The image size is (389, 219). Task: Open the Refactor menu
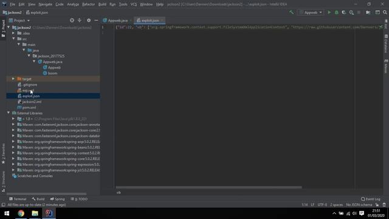tap(89, 4)
